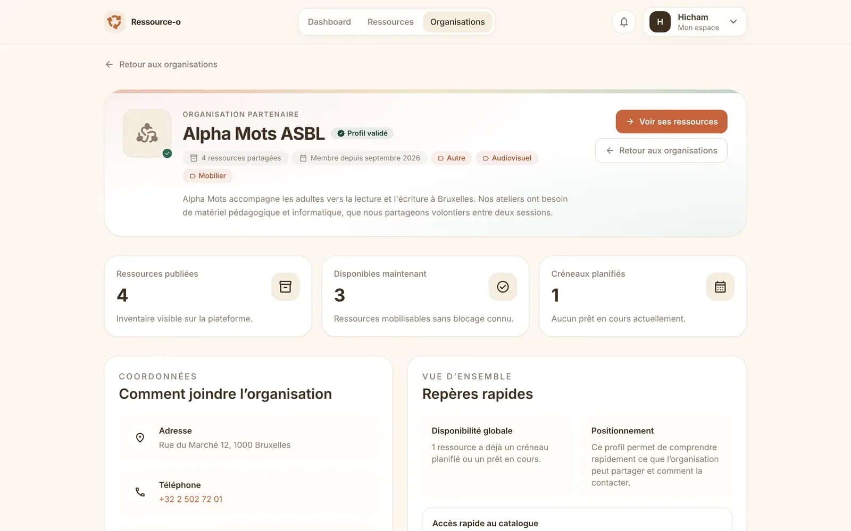Open the Dashboard tab
851x531 pixels.
329,22
